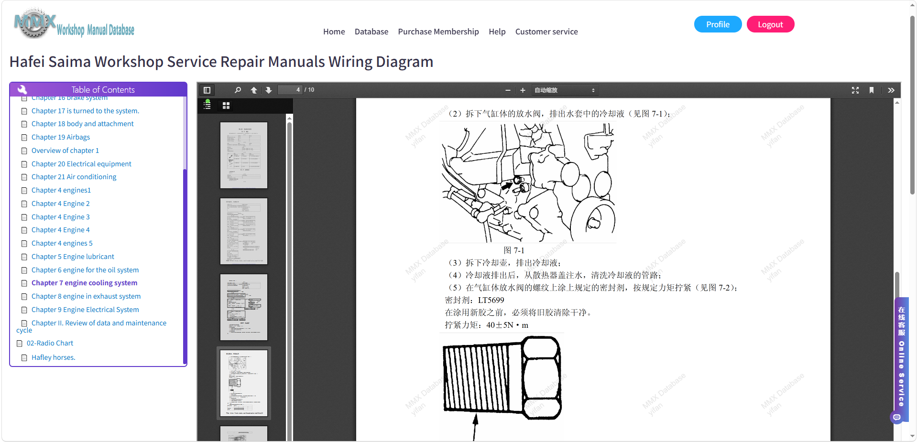Open Chapter 19 Airbags
Viewport: 917px width, 442px height.
(61, 137)
